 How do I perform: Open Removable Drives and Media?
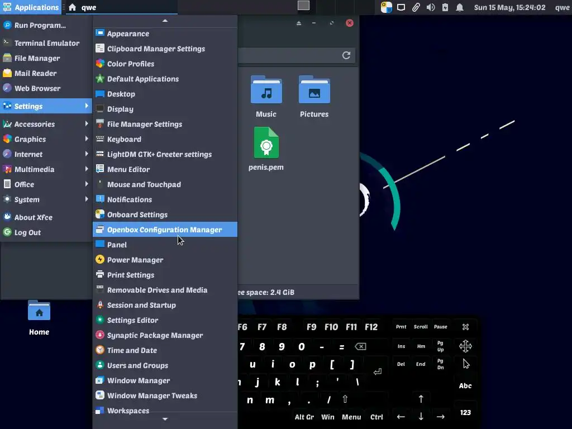165,290
